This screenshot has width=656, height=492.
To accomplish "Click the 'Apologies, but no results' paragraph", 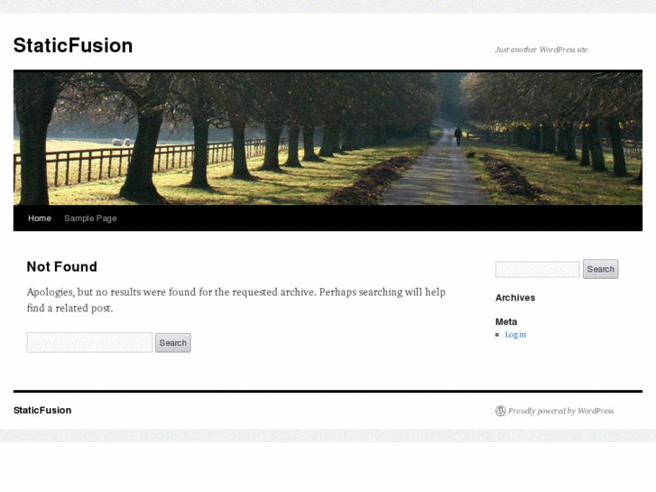I will coord(236,300).
